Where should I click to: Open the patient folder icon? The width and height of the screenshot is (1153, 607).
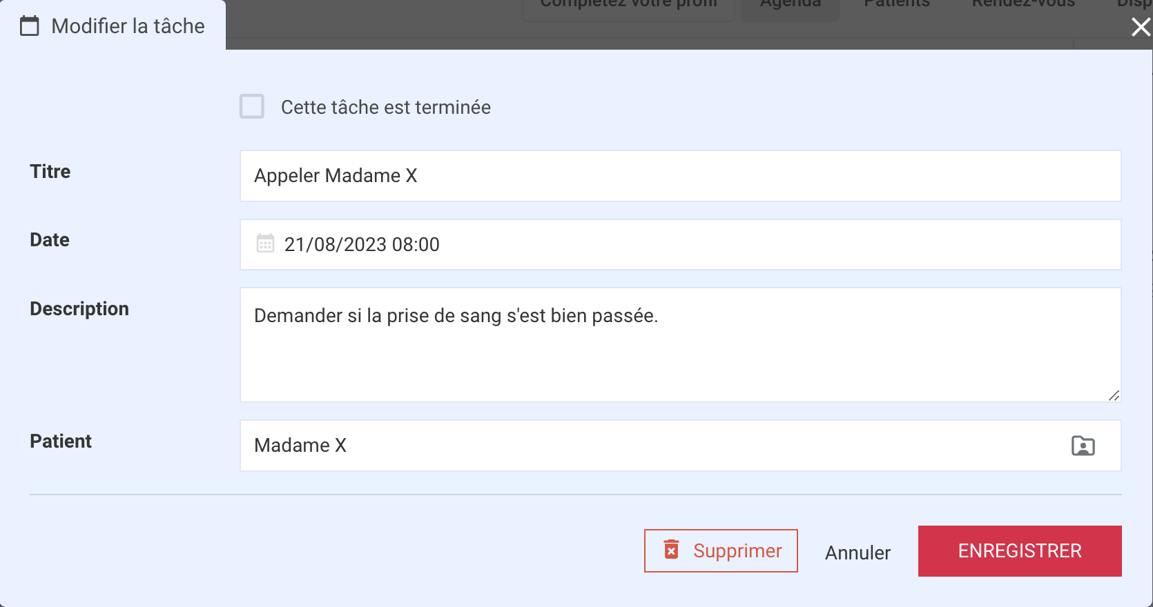tap(1083, 446)
